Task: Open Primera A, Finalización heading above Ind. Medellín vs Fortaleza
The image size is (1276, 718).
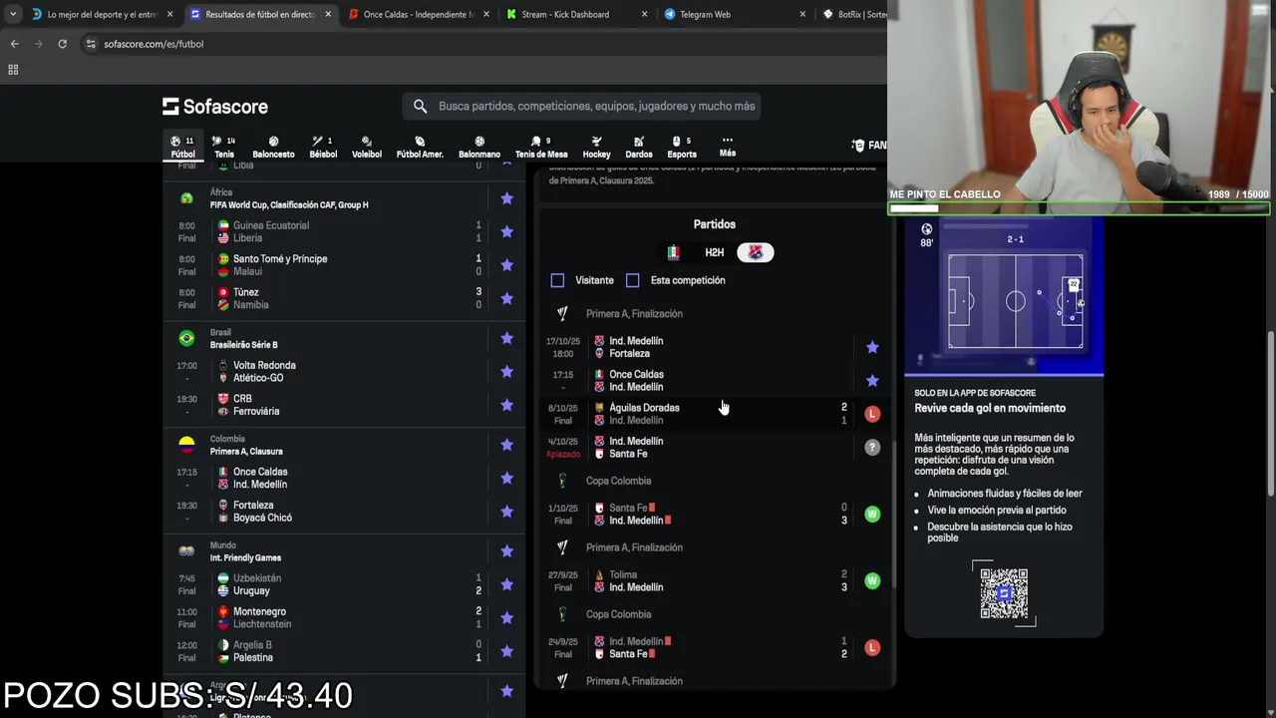Action: tap(634, 314)
